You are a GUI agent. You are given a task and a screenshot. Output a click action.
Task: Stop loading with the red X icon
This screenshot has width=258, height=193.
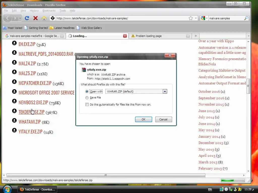[35, 18]
